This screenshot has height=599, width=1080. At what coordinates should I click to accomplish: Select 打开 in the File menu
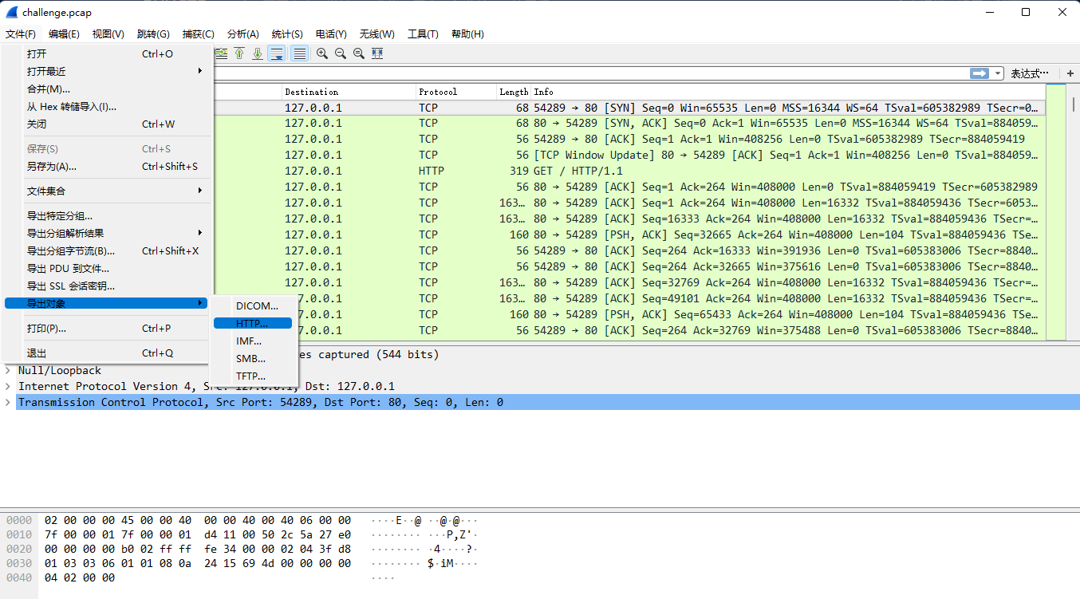pos(106,53)
